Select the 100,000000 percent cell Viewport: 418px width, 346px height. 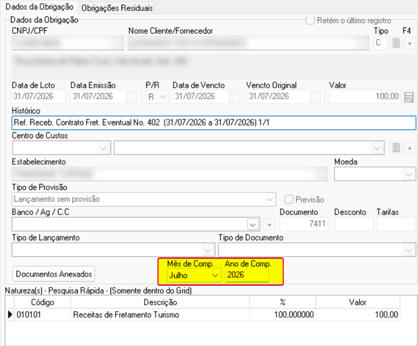(283, 315)
